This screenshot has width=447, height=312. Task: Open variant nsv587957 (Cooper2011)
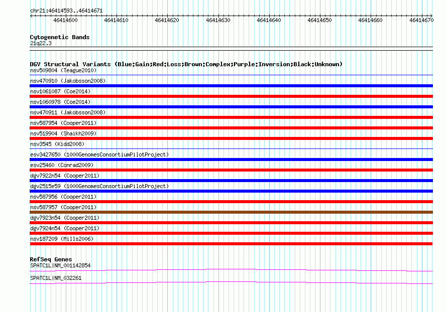63,207
